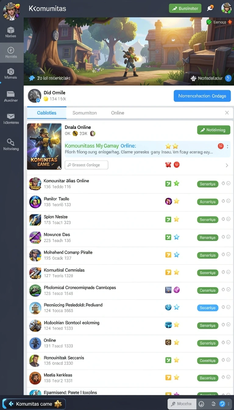Expand the chevron arrow in the Dnala Online card
The width and height of the screenshot is (234, 410).
[227, 165]
